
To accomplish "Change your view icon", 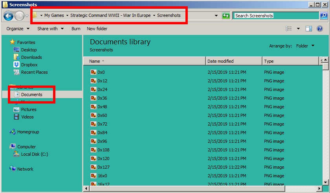I will [x=288, y=29].
